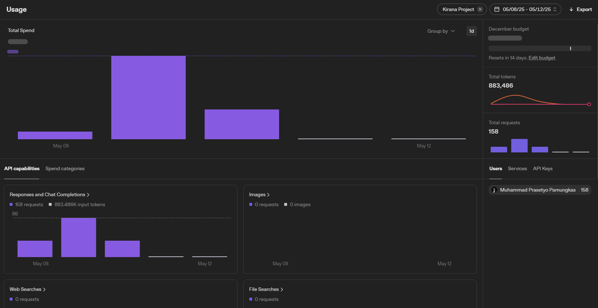Screen dimensions: 598x308
Task: Click the Total Spend label
Action: 21,30
